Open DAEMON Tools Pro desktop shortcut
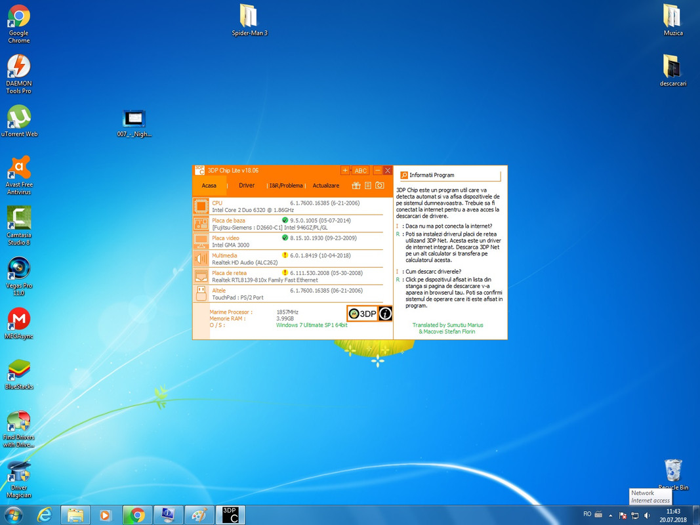Viewport: 700px width, 525px height. [19, 75]
